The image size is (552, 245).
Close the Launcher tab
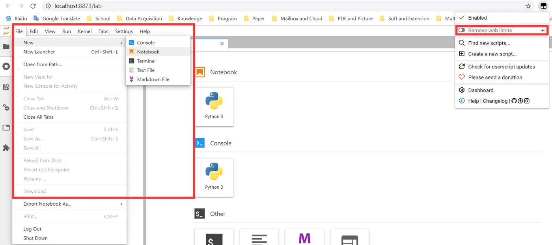coord(222,44)
